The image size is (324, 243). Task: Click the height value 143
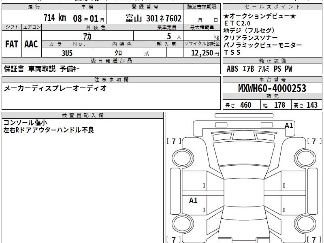click(312, 105)
